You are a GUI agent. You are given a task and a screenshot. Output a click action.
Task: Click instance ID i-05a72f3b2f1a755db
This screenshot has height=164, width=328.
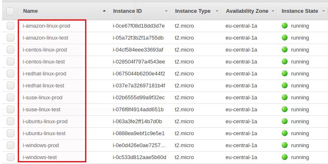tap(138, 38)
